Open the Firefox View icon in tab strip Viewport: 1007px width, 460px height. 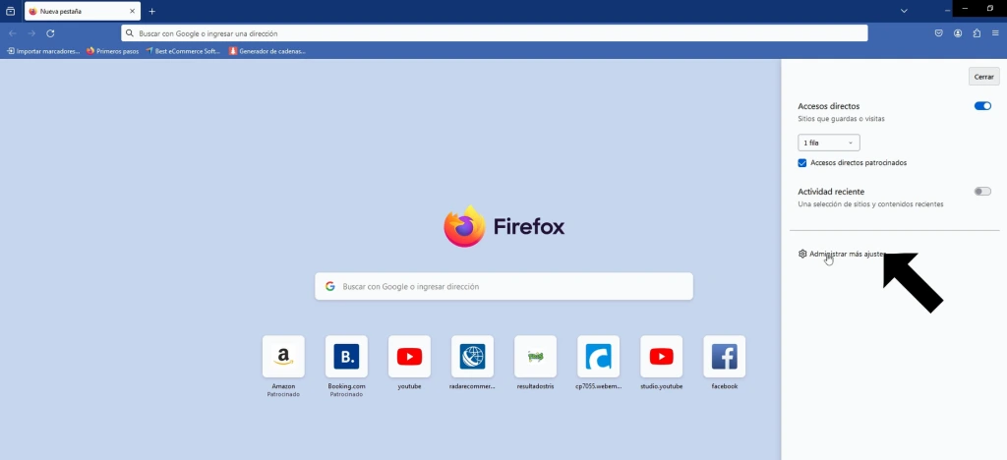[x=10, y=11]
